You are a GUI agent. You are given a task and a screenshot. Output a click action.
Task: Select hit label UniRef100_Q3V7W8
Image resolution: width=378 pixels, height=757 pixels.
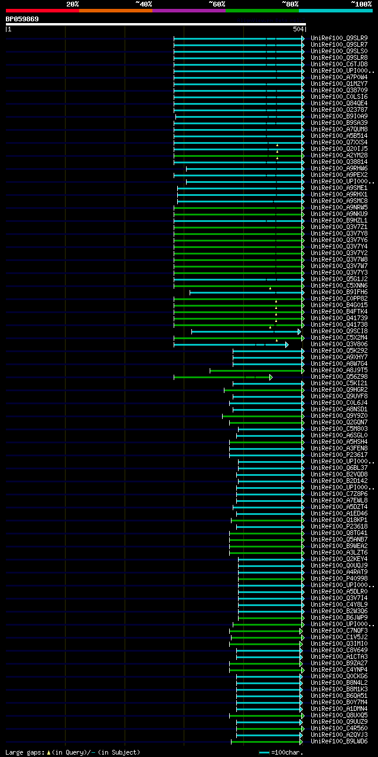click(339, 259)
